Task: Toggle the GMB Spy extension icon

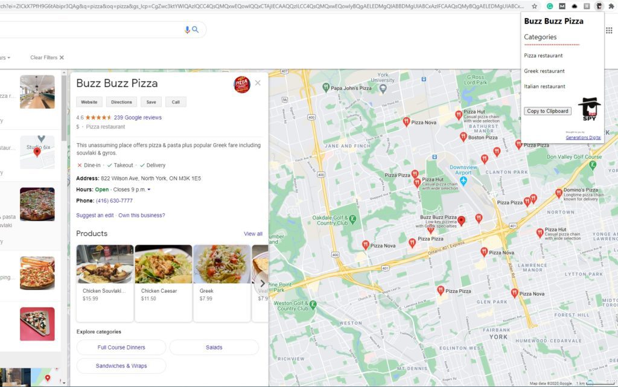Action: click(599, 6)
